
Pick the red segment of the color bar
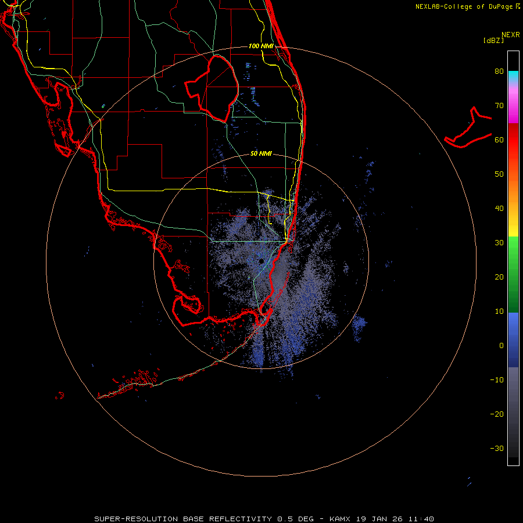click(513, 144)
